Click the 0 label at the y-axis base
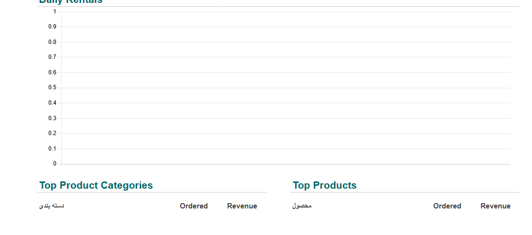This screenshot has width=532, height=235. click(55, 164)
